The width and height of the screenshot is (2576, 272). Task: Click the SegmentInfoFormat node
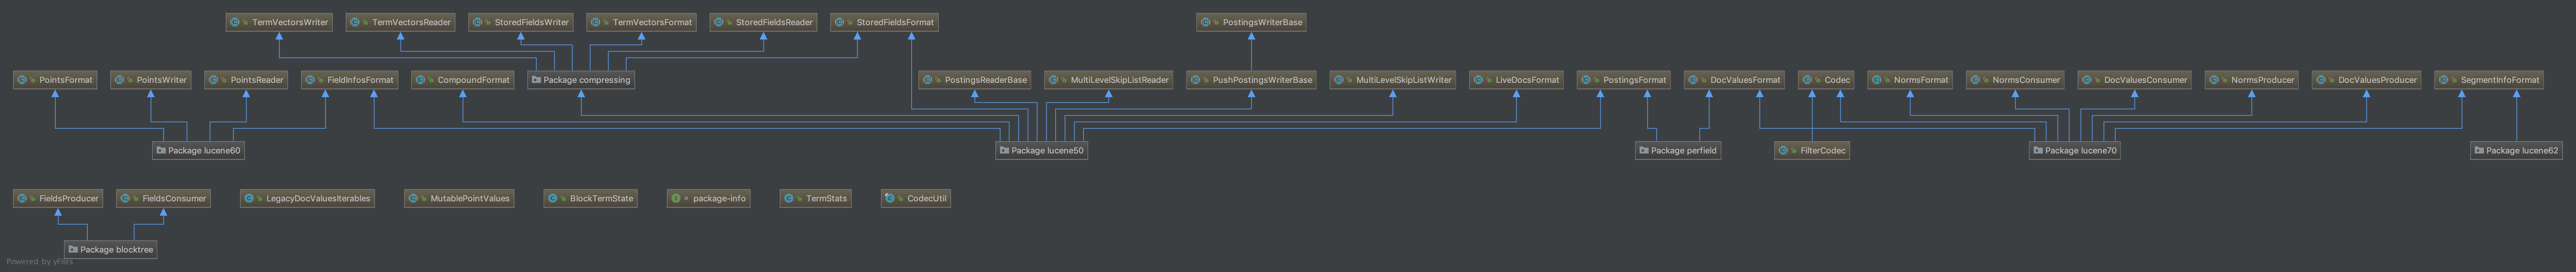(2489, 80)
